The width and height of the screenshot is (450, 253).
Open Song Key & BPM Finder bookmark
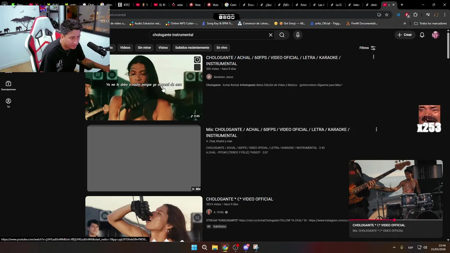click(217, 24)
